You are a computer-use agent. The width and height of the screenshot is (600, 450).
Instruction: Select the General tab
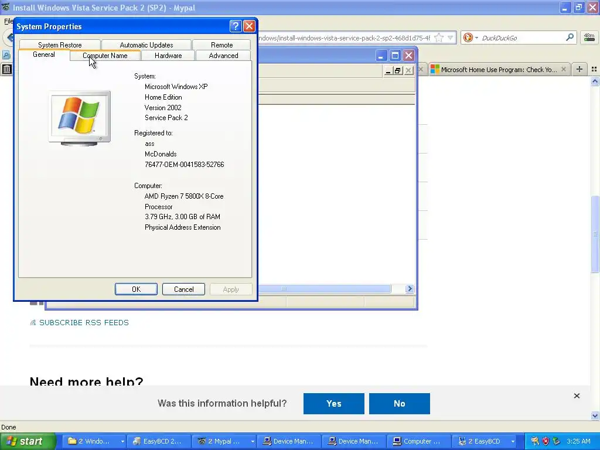coord(43,54)
